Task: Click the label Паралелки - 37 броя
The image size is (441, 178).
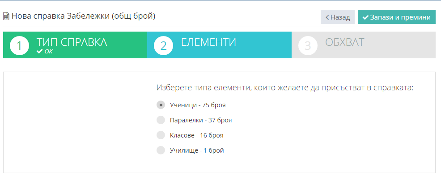Action: (x=201, y=120)
